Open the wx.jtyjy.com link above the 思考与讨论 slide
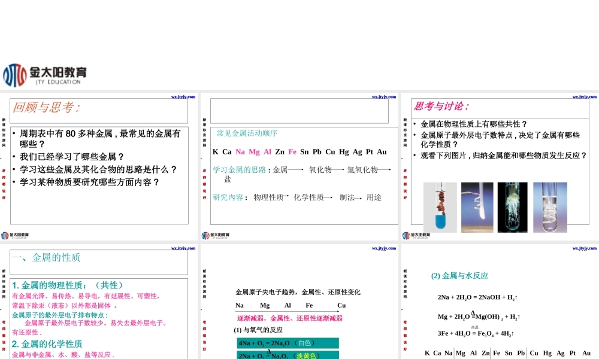599x359 pixels. click(584, 96)
